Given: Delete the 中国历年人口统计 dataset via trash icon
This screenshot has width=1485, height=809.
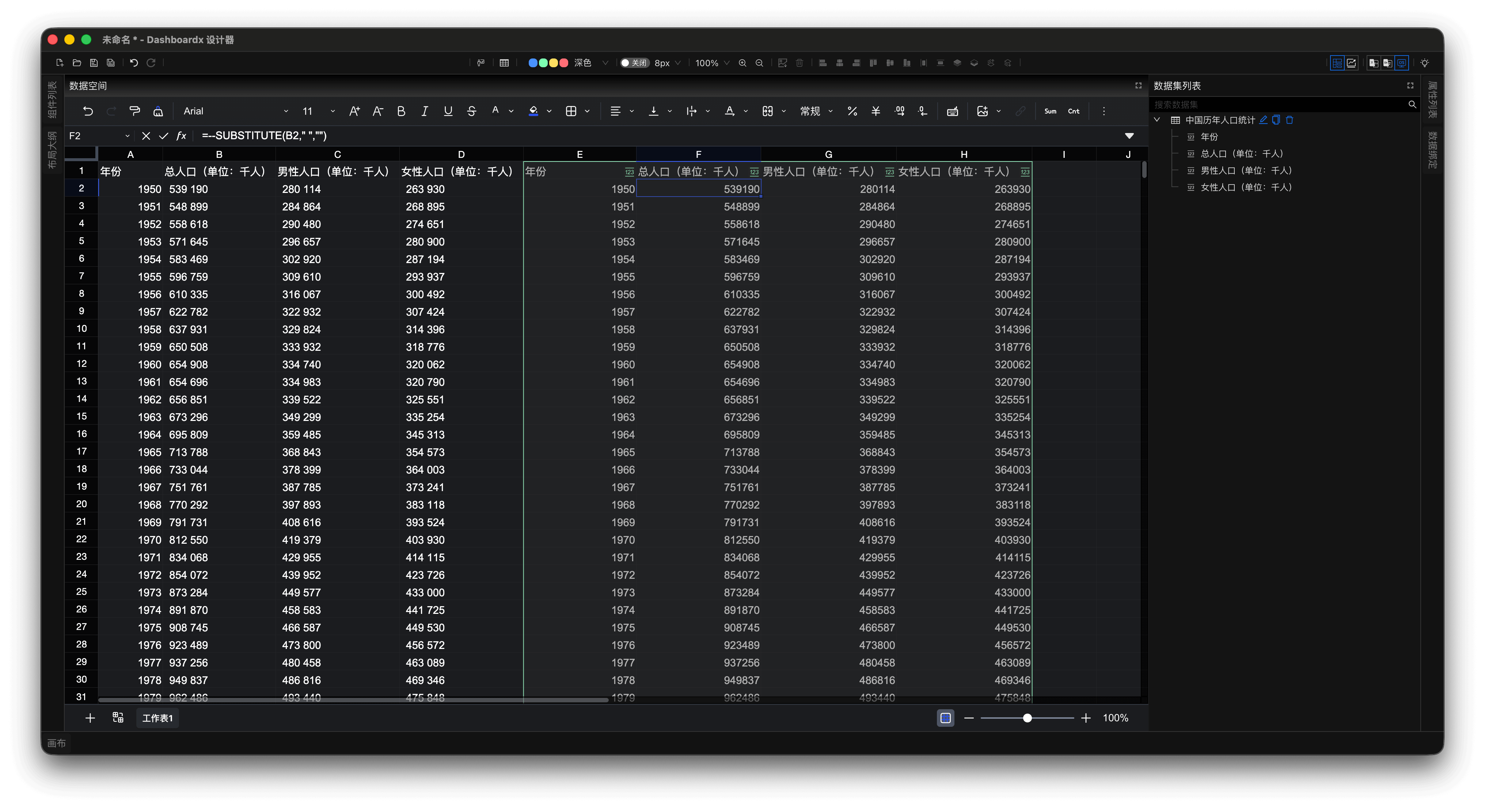Looking at the screenshot, I should (1290, 120).
